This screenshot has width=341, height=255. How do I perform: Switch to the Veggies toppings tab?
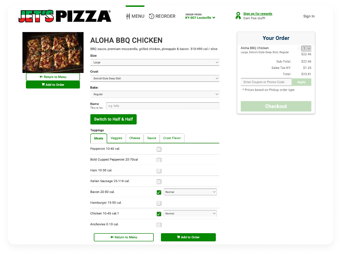(116, 138)
